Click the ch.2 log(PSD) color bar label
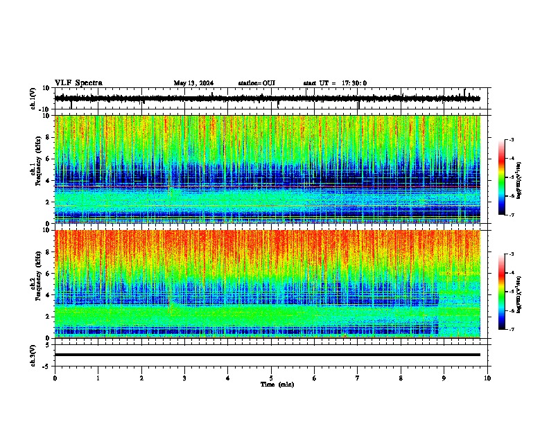Screen dimensions: 549x424 click(519, 294)
